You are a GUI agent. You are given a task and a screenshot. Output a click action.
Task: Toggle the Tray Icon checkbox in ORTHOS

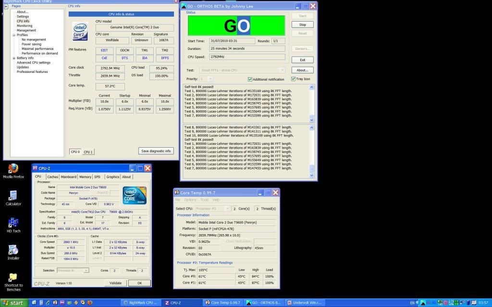point(293,79)
